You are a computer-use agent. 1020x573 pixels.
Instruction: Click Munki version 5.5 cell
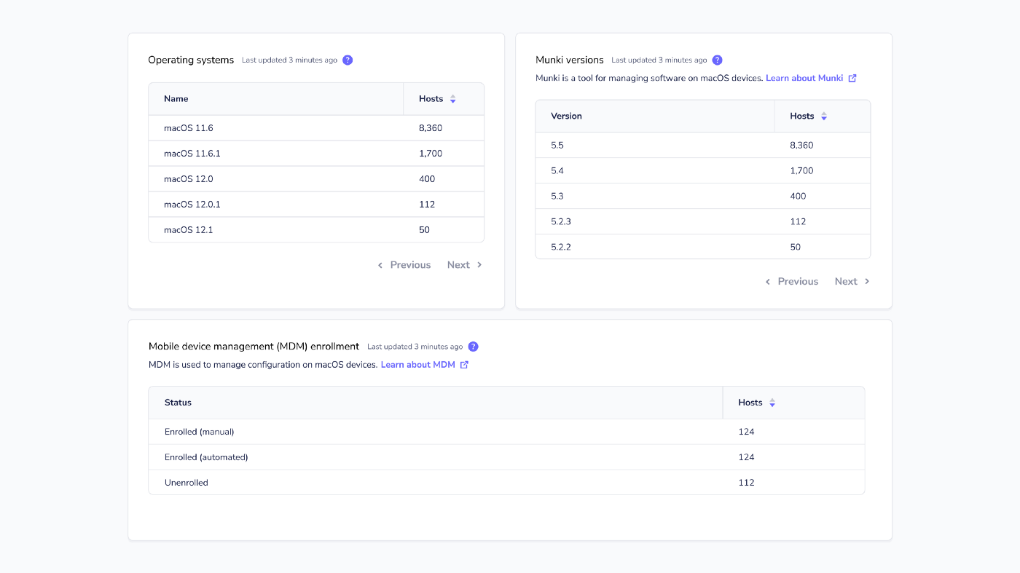click(557, 146)
